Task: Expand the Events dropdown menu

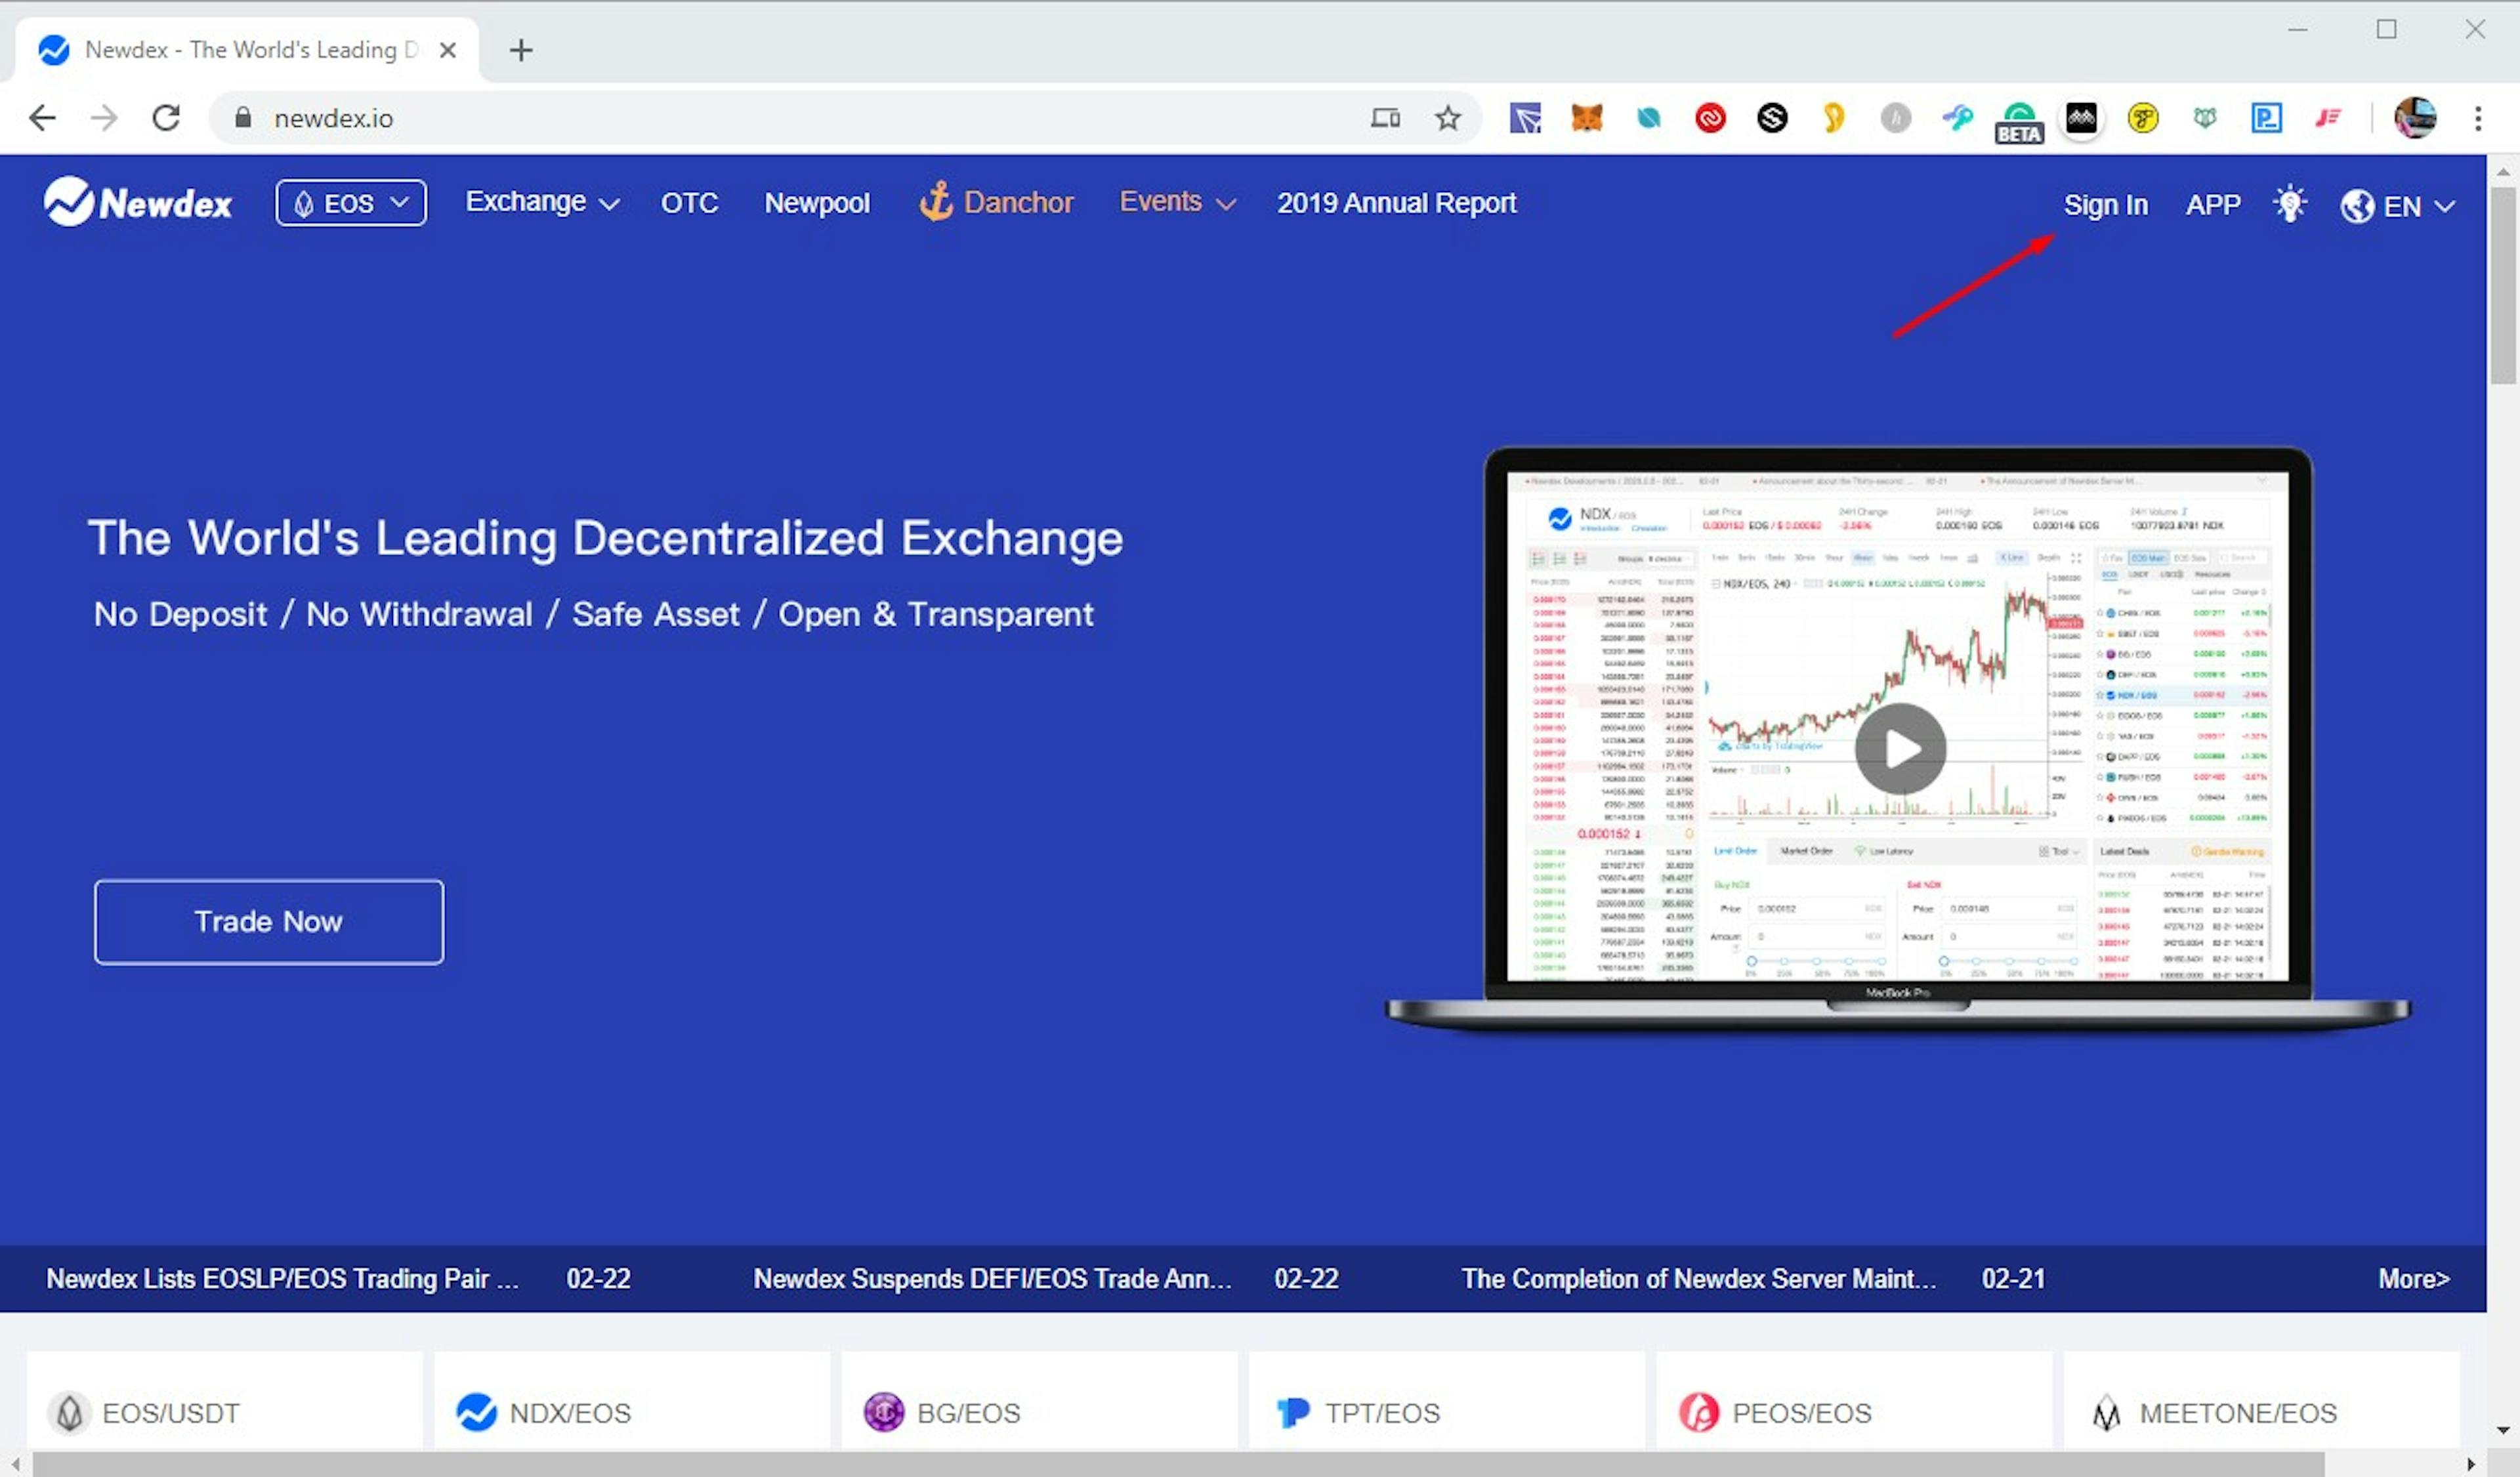Action: [1177, 202]
